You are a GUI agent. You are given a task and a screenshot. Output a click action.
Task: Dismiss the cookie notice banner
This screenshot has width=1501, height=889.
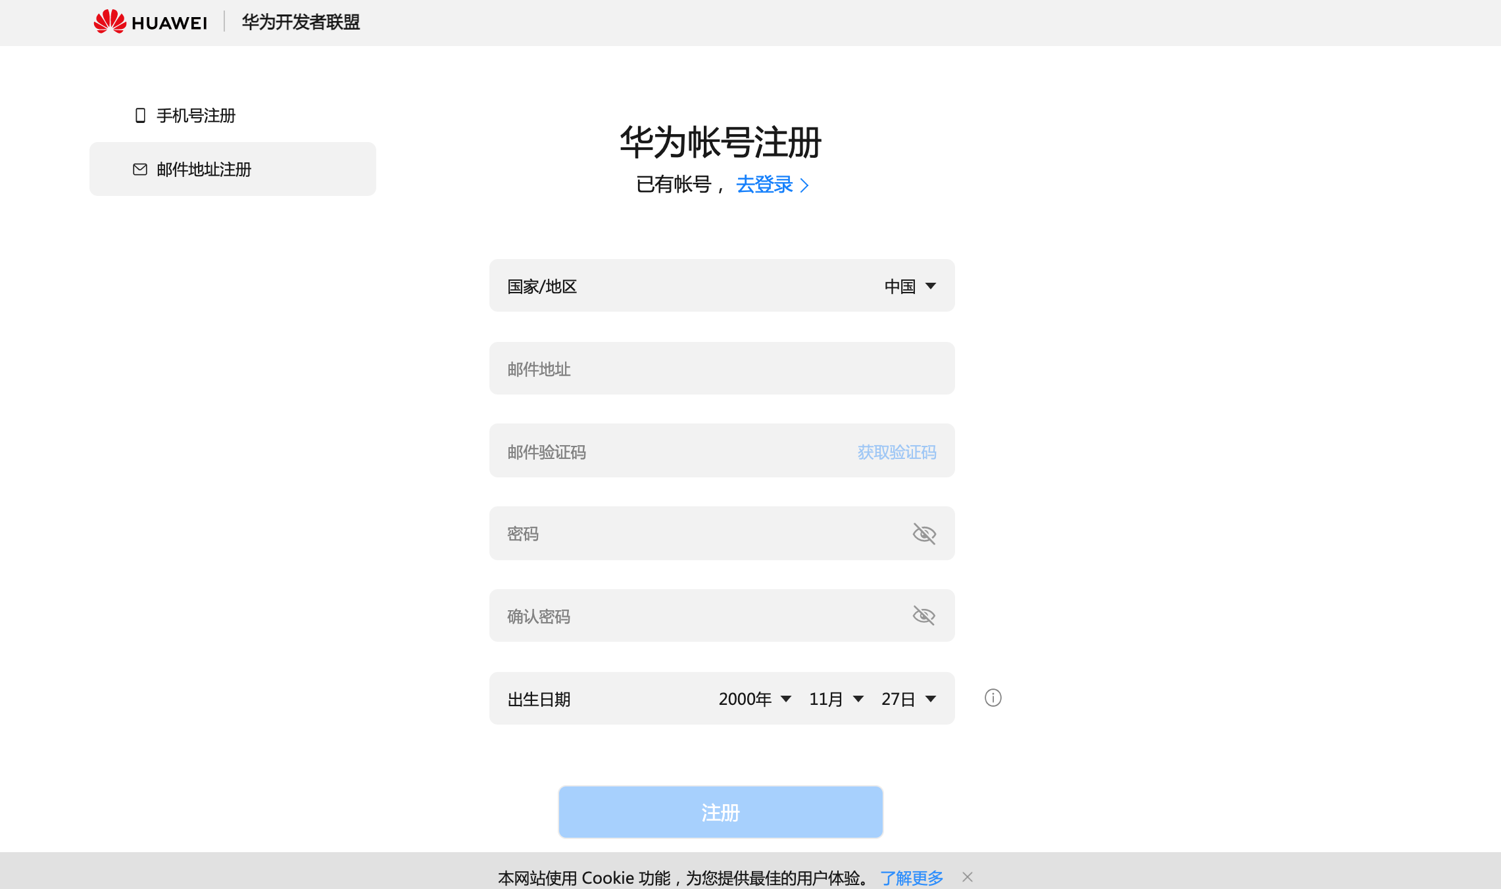(967, 877)
